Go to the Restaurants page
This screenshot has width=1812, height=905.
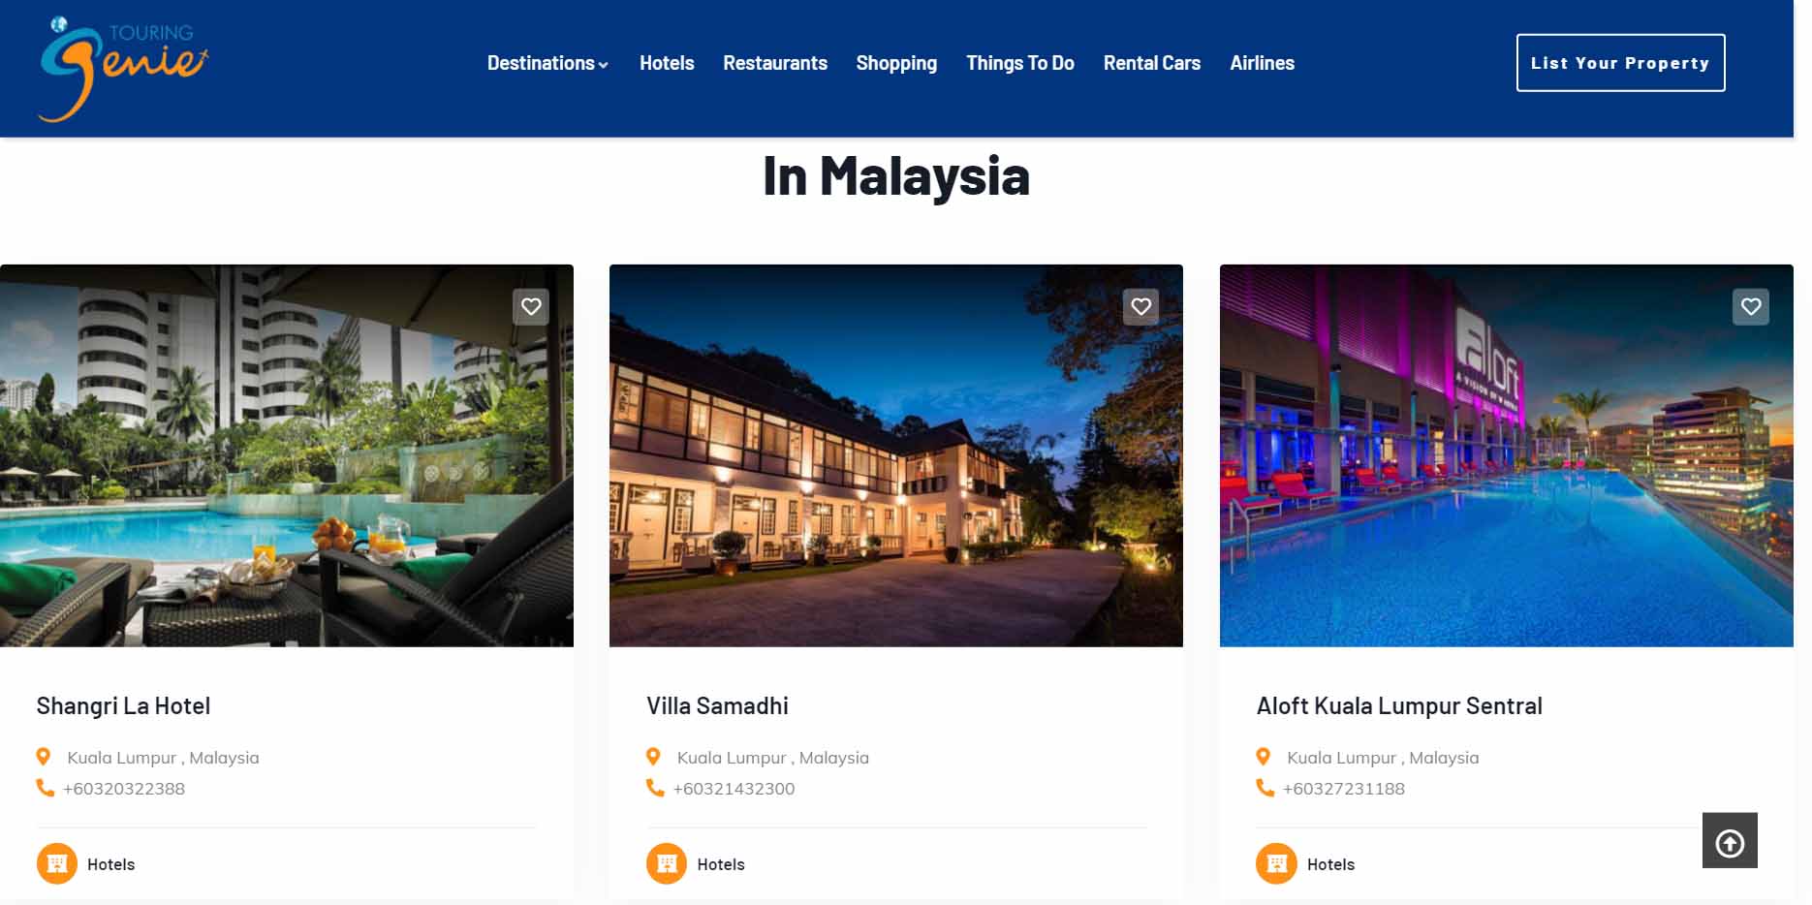(x=775, y=63)
